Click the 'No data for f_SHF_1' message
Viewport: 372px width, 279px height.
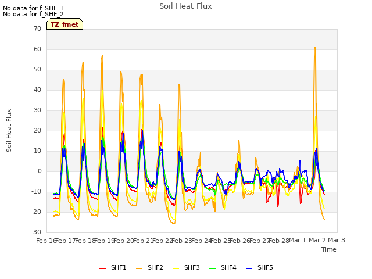click(33, 8)
